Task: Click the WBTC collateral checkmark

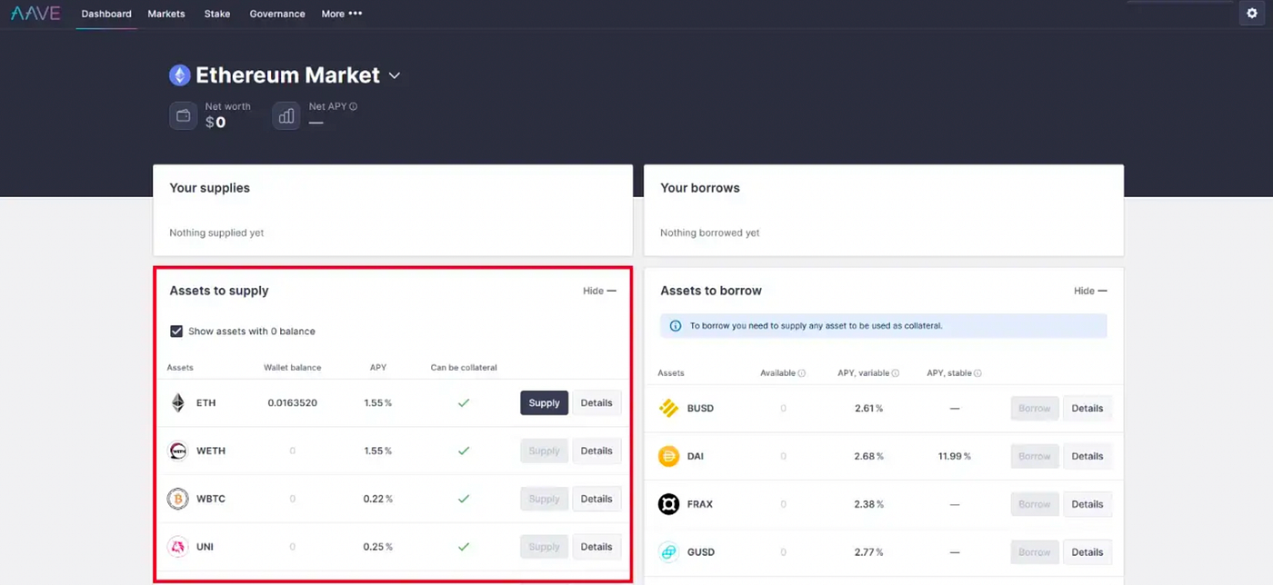Action: tap(464, 499)
